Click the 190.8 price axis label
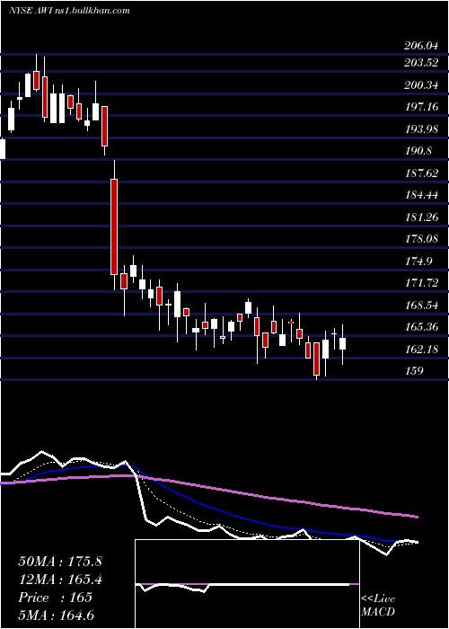The height and width of the screenshot is (629, 449). (x=418, y=151)
